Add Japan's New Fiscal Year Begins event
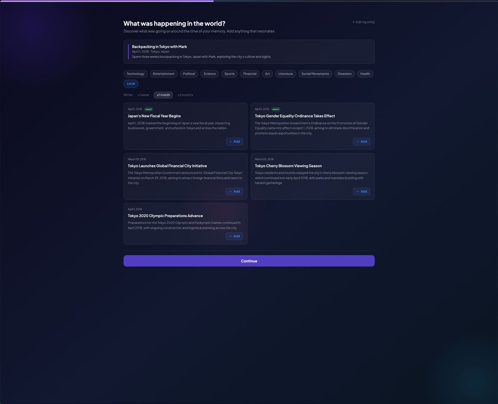The width and height of the screenshot is (498, 404). click(234, 142)
